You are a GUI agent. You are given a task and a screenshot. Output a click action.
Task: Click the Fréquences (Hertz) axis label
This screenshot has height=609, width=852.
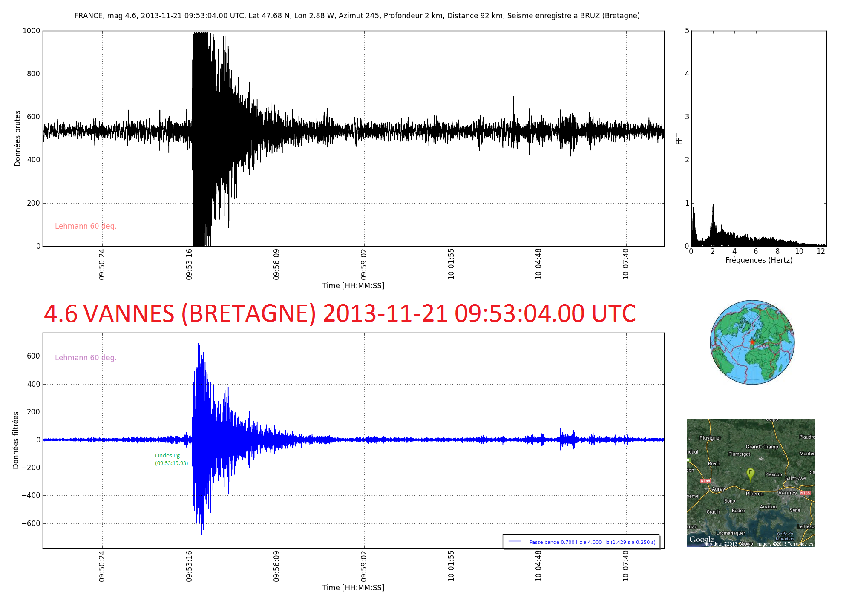pyautogui.click(x=759, y=260)
